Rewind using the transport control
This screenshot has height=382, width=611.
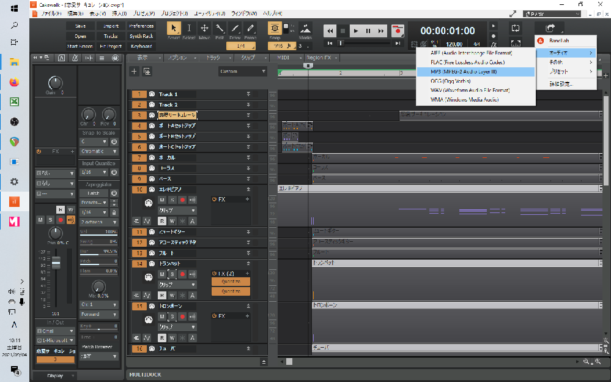[x=330, y=31]
